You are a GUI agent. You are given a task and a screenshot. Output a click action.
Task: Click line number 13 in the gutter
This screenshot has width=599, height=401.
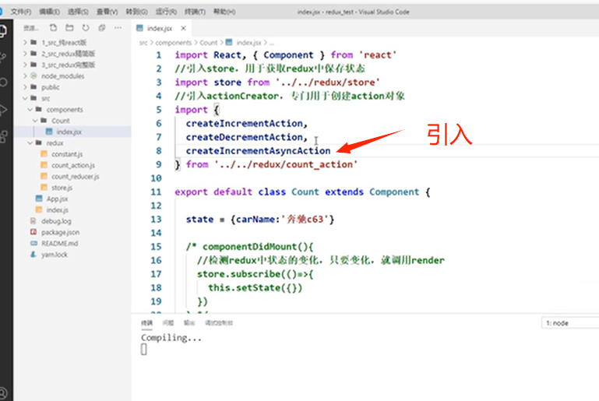[x=156, y=220]
